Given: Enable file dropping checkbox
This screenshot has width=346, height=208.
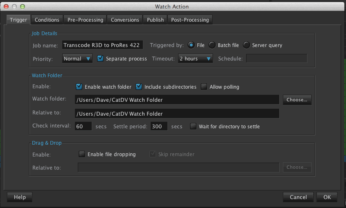Looking at the screenshot, I should tap(82, 154).
